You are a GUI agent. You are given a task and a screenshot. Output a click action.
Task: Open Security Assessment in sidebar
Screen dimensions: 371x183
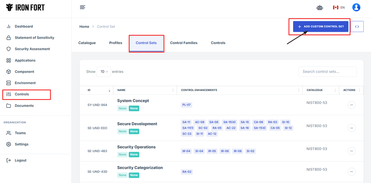[32, 49]
